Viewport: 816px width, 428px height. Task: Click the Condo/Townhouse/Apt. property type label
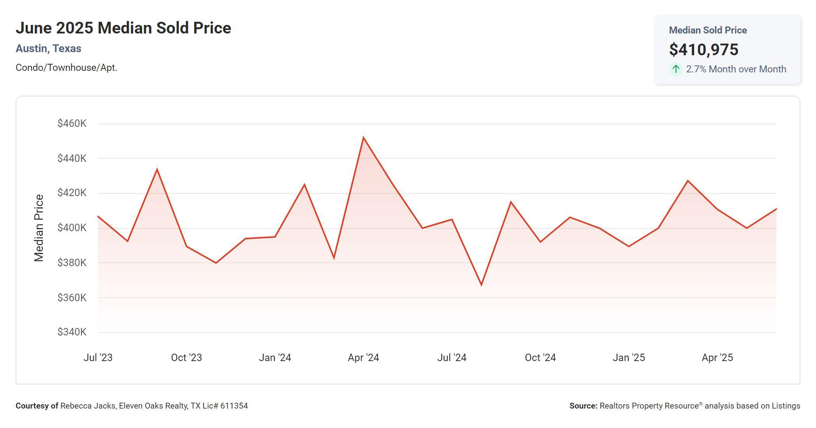point(66,68)
